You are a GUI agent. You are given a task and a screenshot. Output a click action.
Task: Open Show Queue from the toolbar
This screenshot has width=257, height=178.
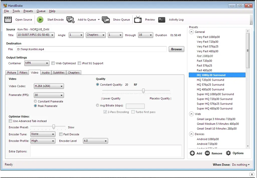click(x=106, y=19)
